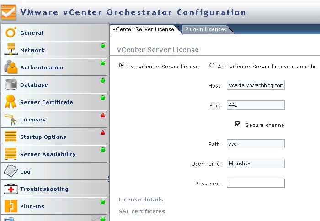Select the Licenses menu item
The height and width of the screenshot is (221, 320).
click(x=54, y=119)
